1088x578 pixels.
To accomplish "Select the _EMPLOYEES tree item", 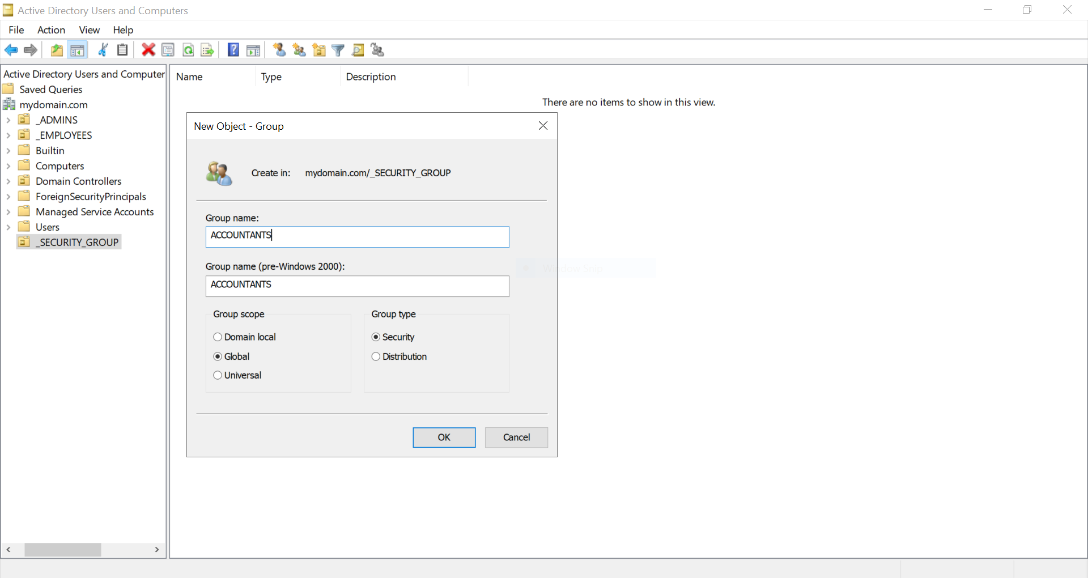I will [x=64, y=135].
